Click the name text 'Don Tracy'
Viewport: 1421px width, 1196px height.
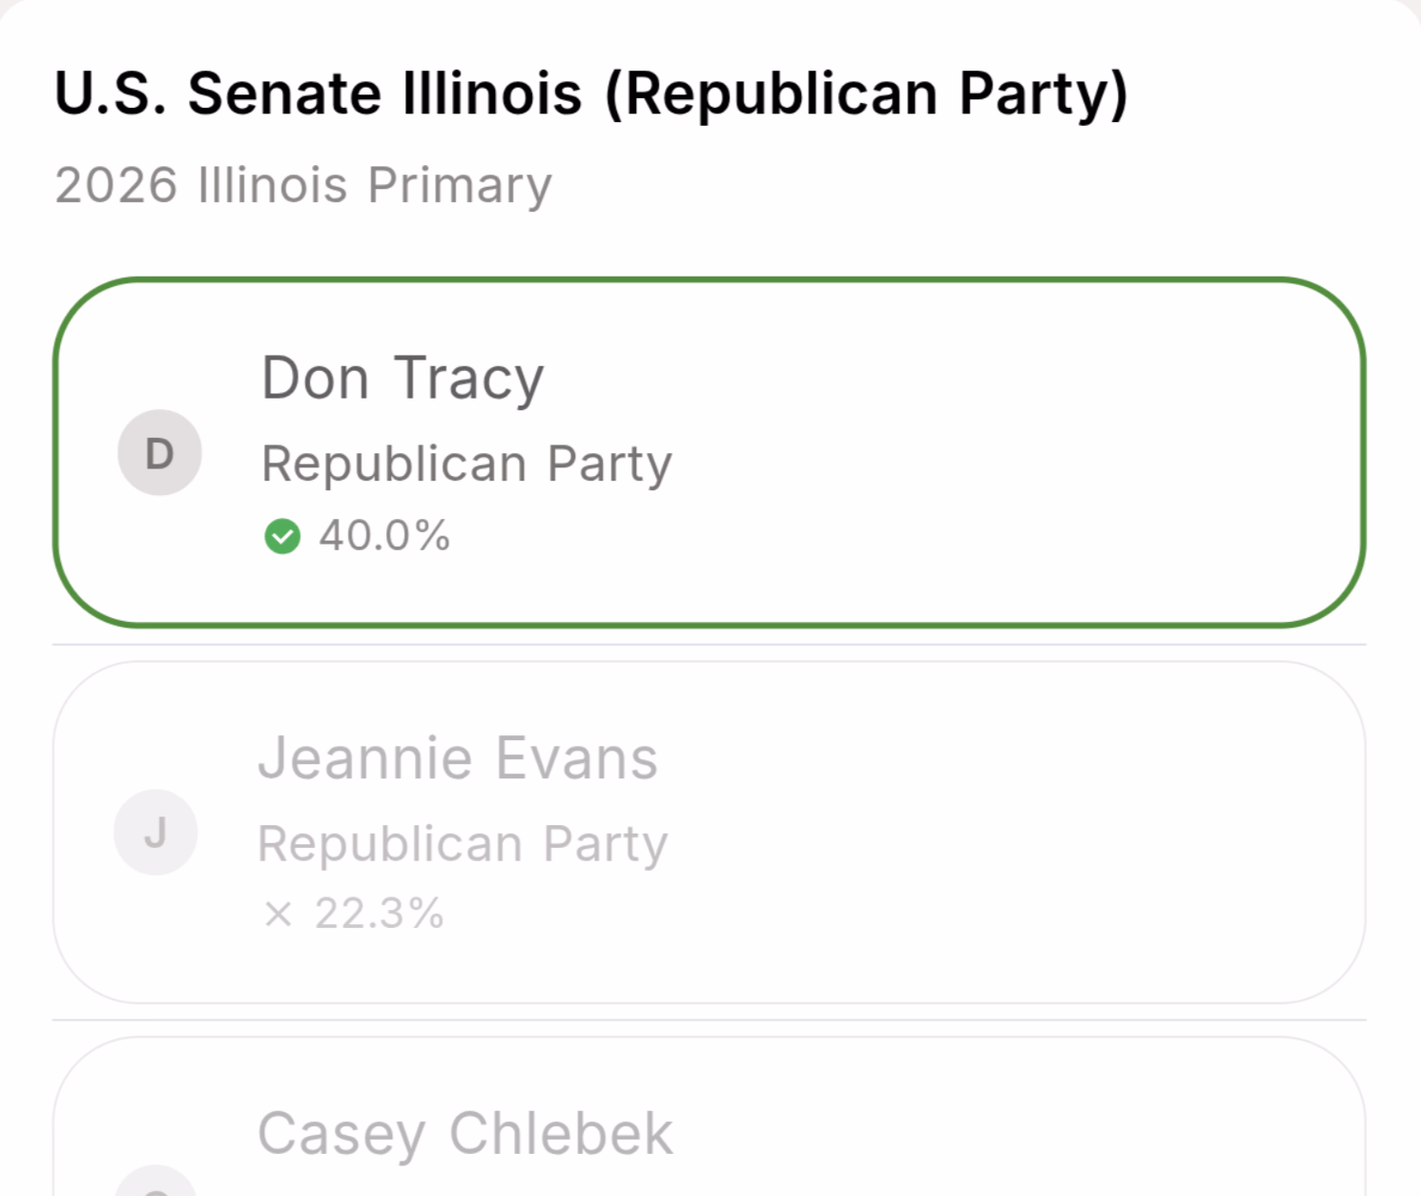pos(402,377)
